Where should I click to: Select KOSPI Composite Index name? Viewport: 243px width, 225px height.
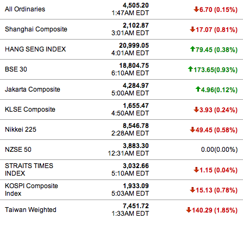32,190
